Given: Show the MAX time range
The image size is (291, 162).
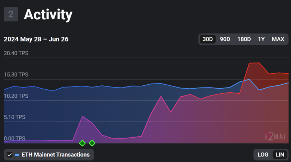Looking at the screenshot, I should pyautogui.click(x=278, y=39).
